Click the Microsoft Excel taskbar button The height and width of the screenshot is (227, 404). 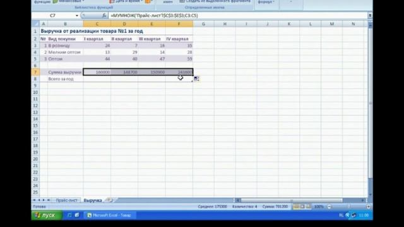pyautogui.click(x=109, y=215)
